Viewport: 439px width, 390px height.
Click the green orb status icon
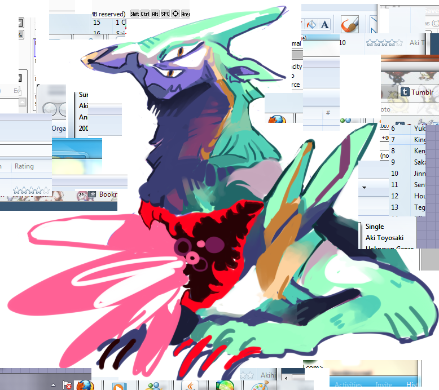342,121
